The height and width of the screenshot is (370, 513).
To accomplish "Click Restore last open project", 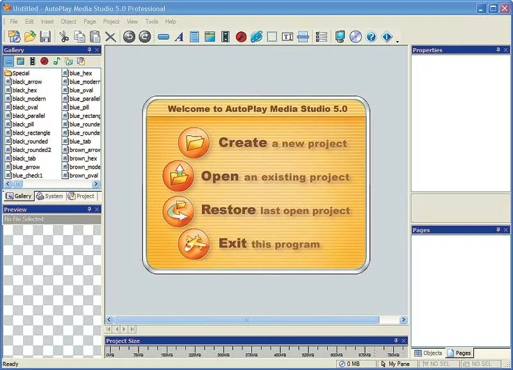I will (x=256, y=210).
